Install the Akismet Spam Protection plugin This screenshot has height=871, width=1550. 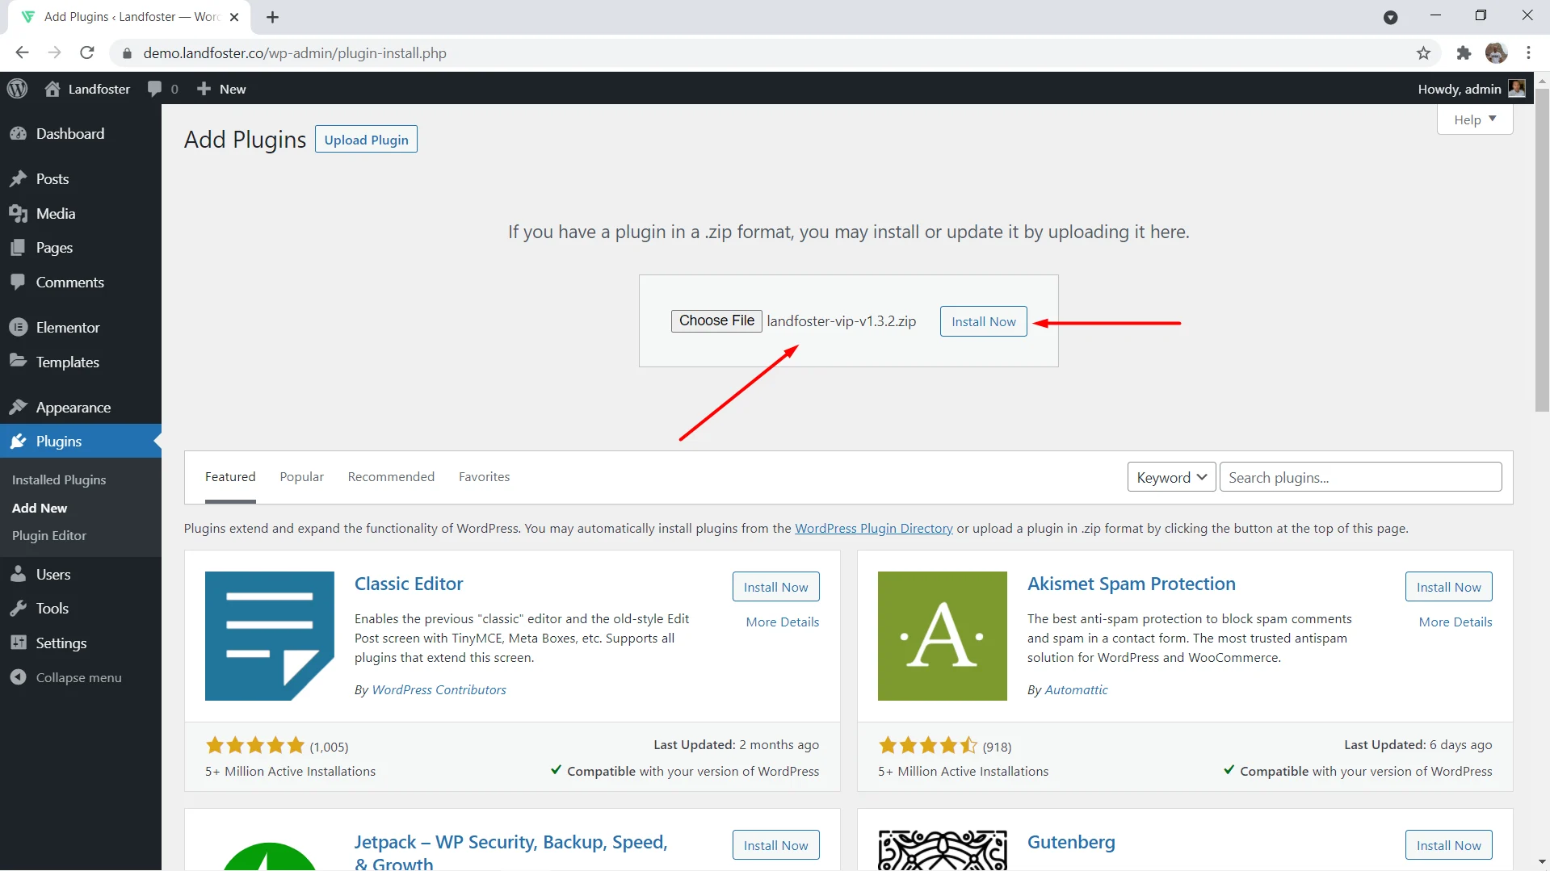coord(1448,587)
